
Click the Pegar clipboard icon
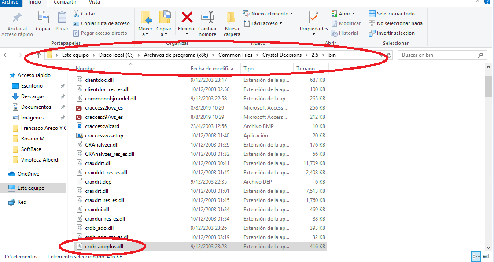pos(62,17)
